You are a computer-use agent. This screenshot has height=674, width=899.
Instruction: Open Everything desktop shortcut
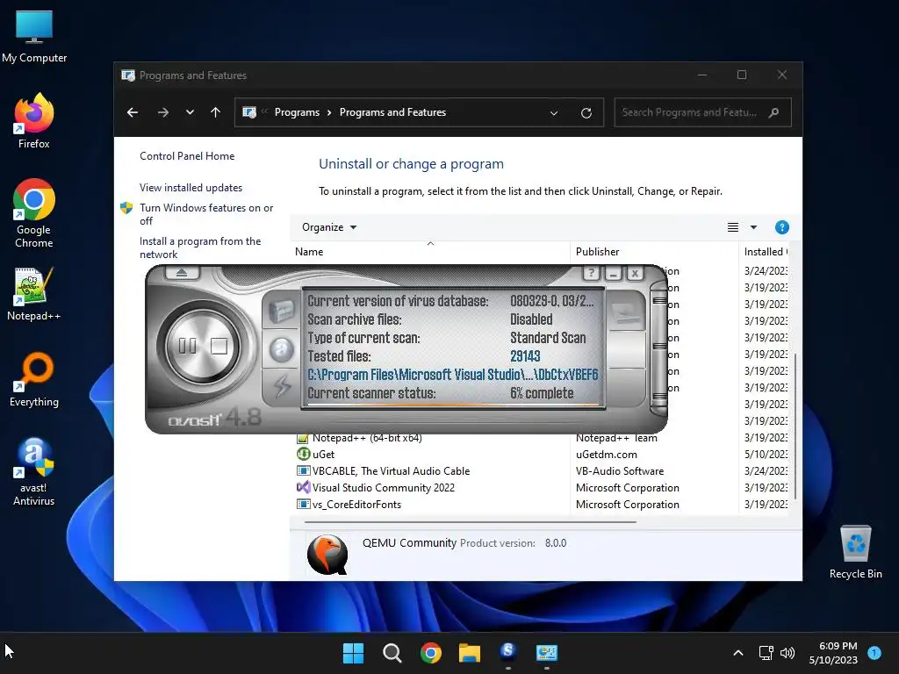tap(34, 380)
